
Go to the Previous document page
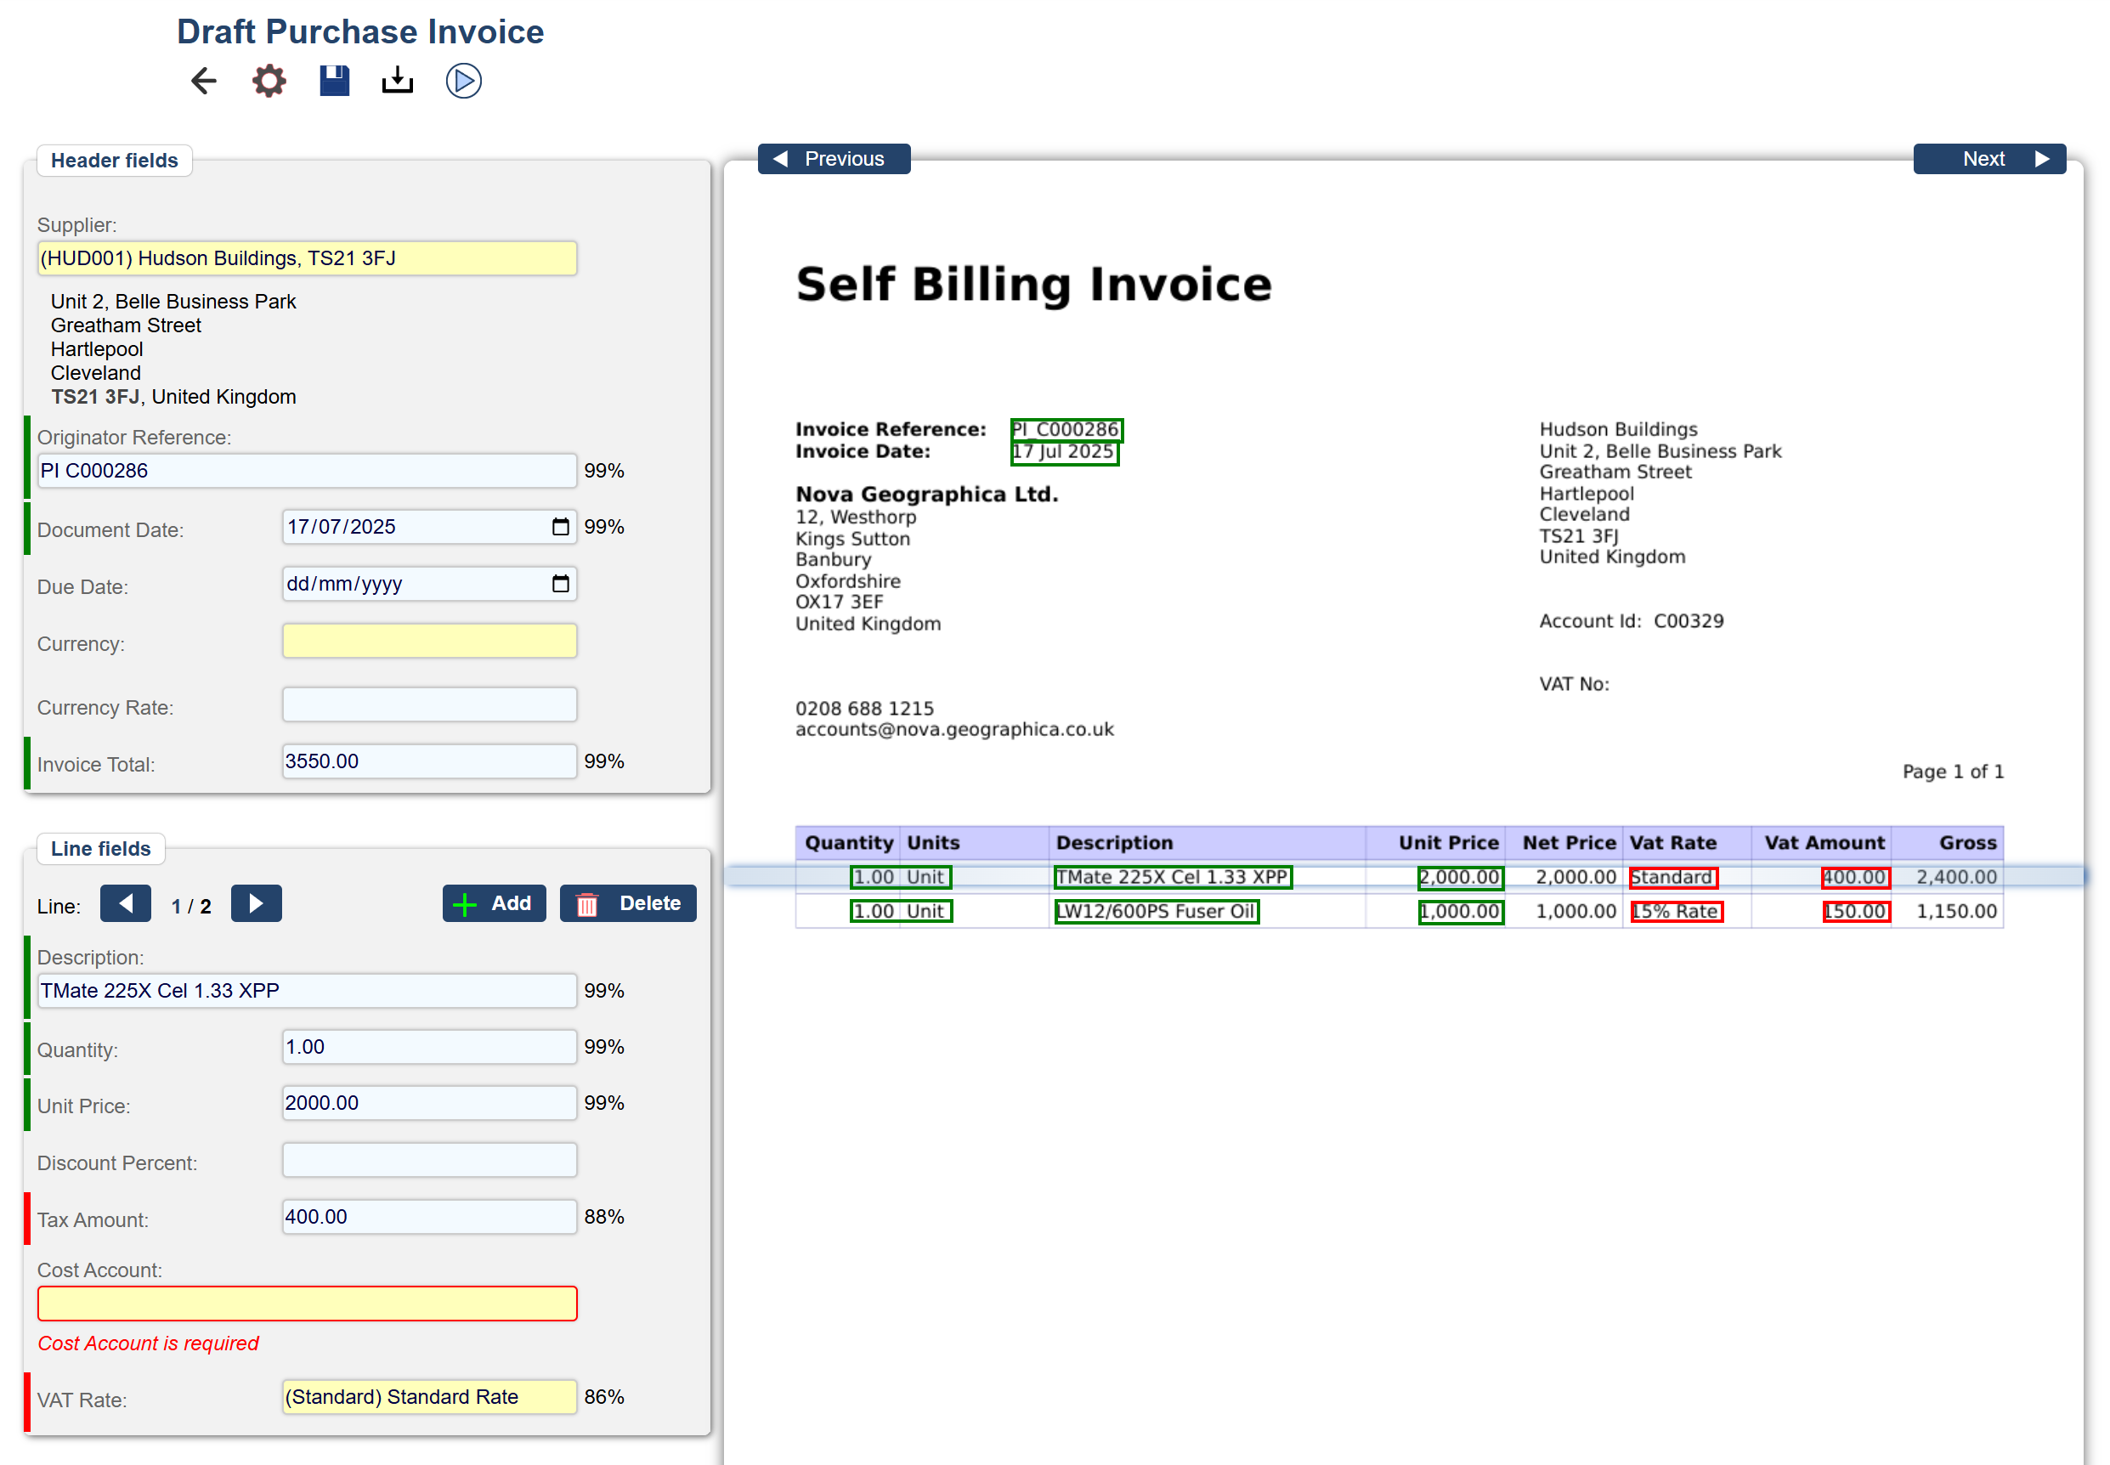(x=833, y=159)
